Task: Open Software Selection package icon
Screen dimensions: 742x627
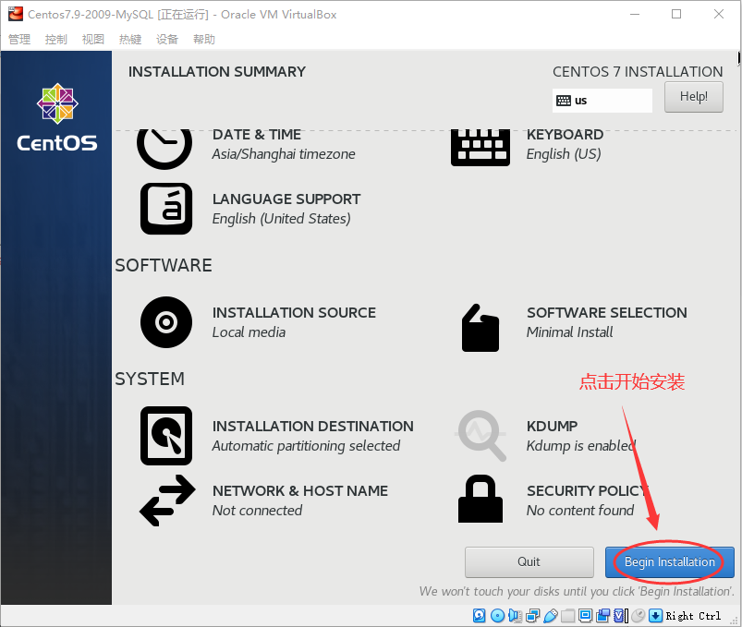Action: [480, 328]
